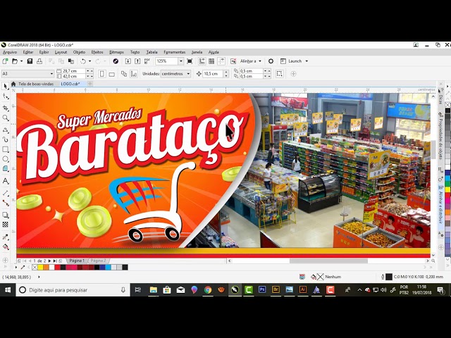The height and width of the screenshot is (338, 451).
Task: Pick the yellow swatch in document palette
Action: click(41, 268)
